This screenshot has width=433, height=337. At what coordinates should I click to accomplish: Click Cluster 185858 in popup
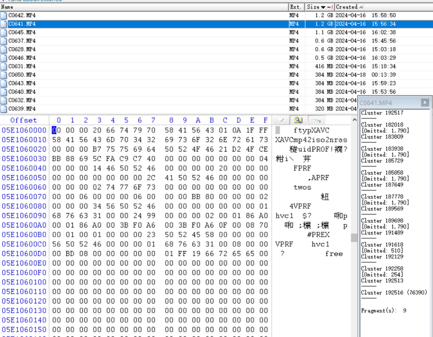pyautogui.click(x=382, y=173)
